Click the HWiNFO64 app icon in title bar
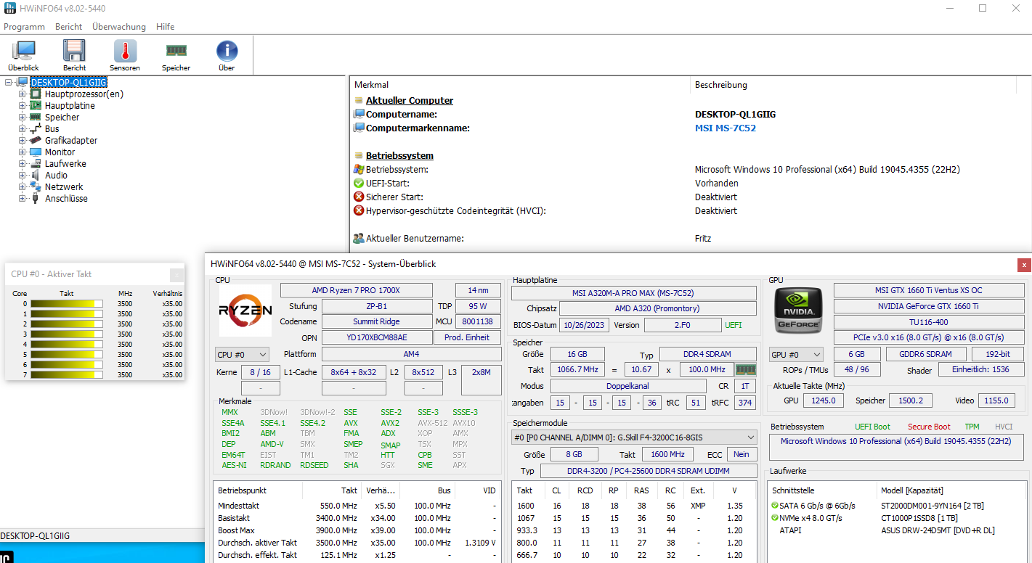 click(x=9, y=9)
